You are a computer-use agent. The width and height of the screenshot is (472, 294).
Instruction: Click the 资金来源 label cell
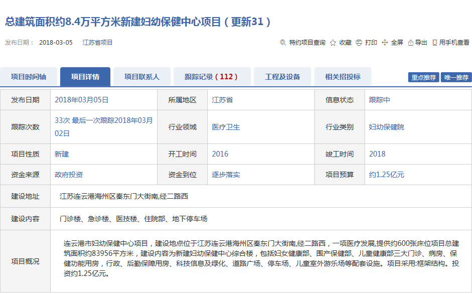pyautogui.click(x=25, y=175)
